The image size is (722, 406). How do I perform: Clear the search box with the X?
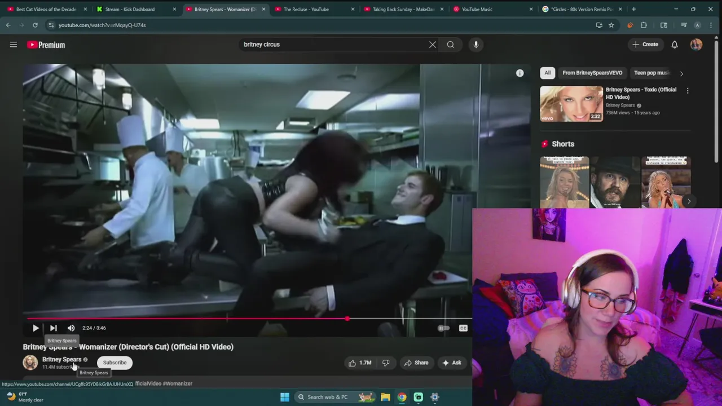(433, 45)
